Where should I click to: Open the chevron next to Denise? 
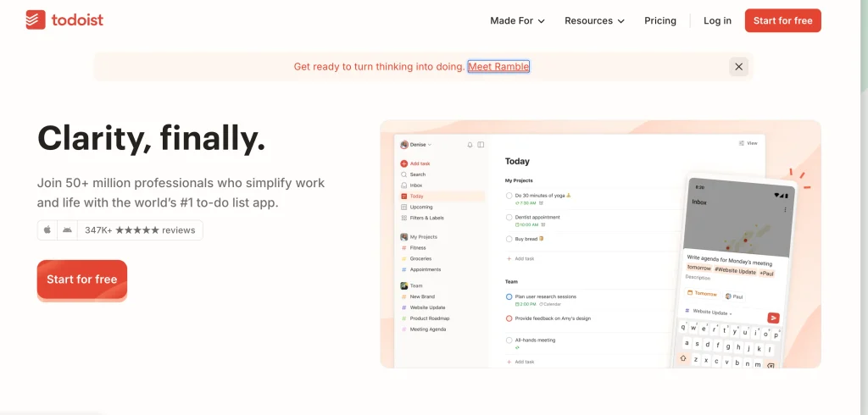tap(430, 145)
